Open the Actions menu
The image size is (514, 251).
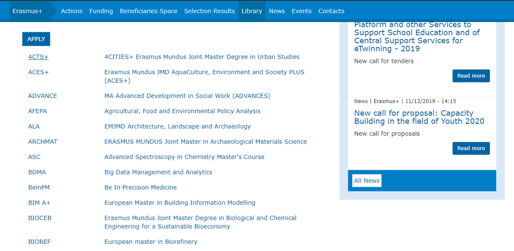pos(71,11)
